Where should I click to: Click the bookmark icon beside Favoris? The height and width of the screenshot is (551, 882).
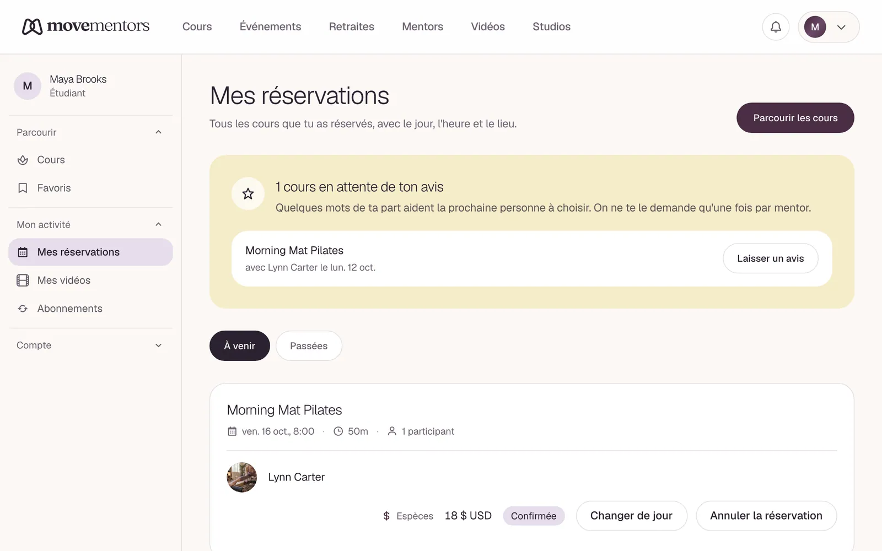[x=23, y=188]
